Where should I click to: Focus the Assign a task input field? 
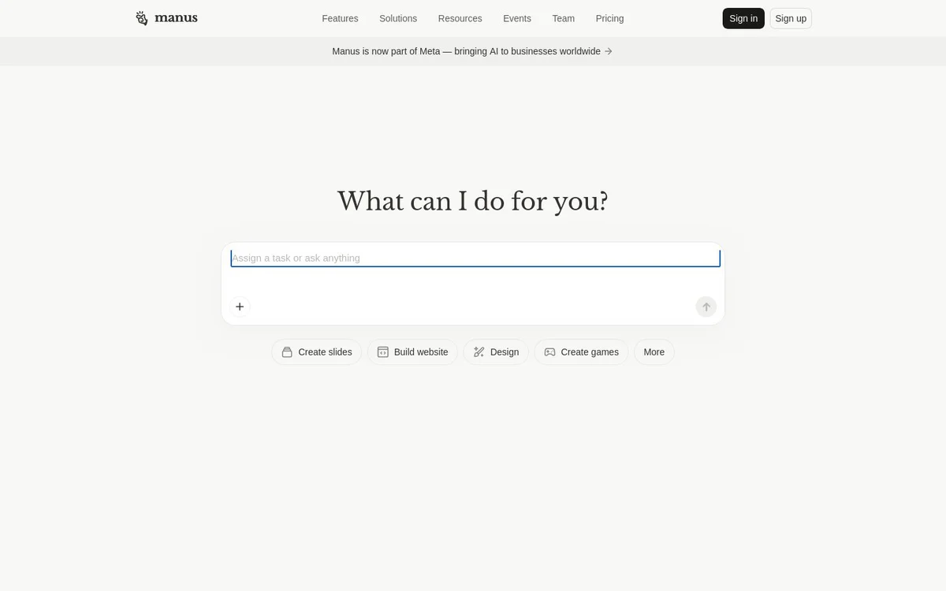475,258
